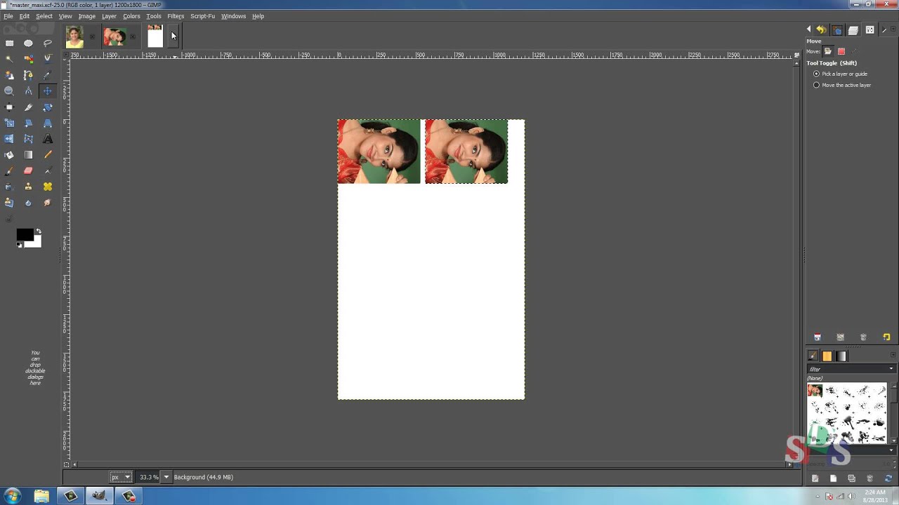This screenshot has height=505, width=899.
Task: Select the Ink tool
Action: (x=9, y=187)
